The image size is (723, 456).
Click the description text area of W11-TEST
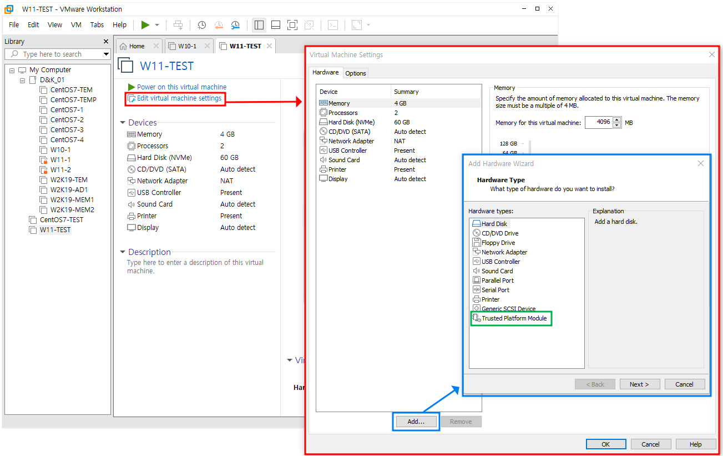pos(196,267)
